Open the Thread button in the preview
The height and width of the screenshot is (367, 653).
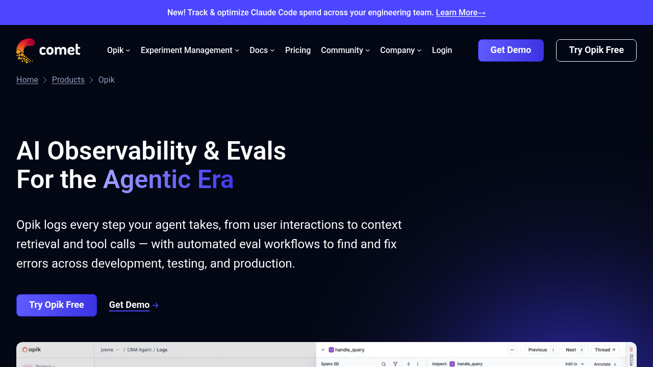[606, 350]
